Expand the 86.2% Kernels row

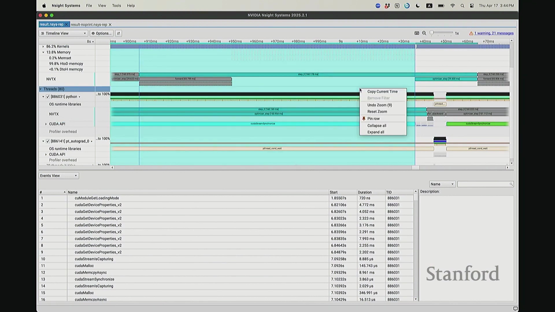click(43, 47)
